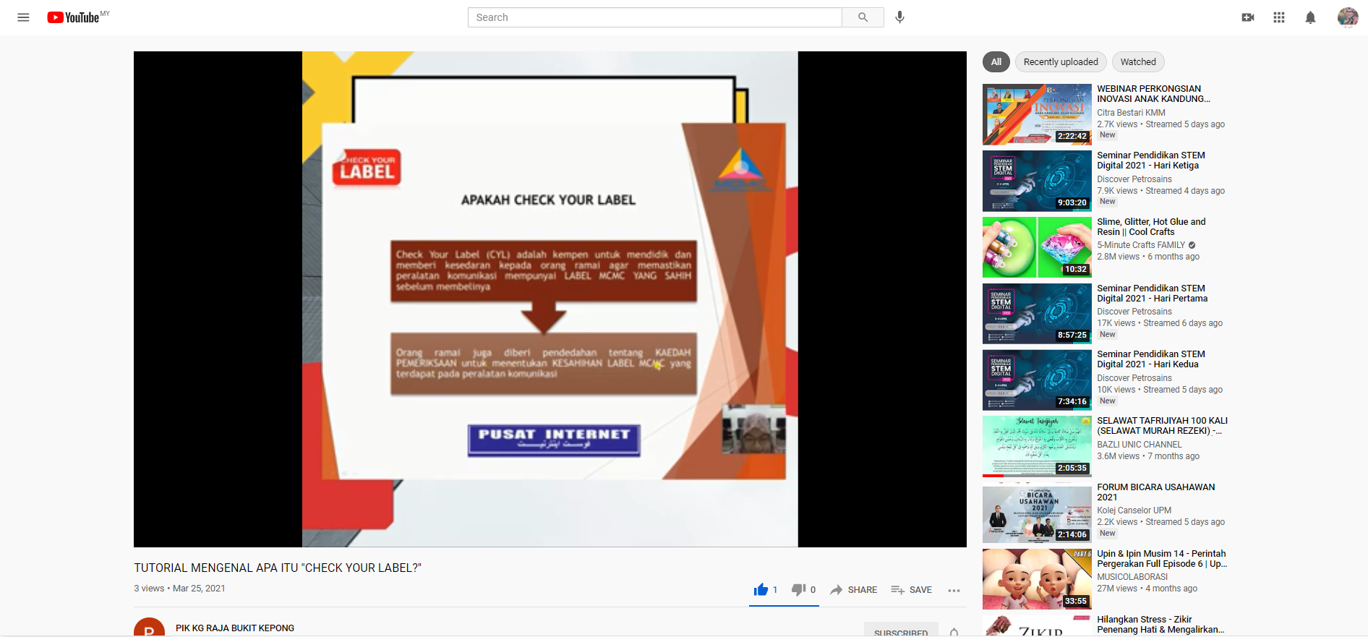The width and height of the screenshot is (1368, 637).
Task: Open the account avatar menu
Action: coord(1347,17)
